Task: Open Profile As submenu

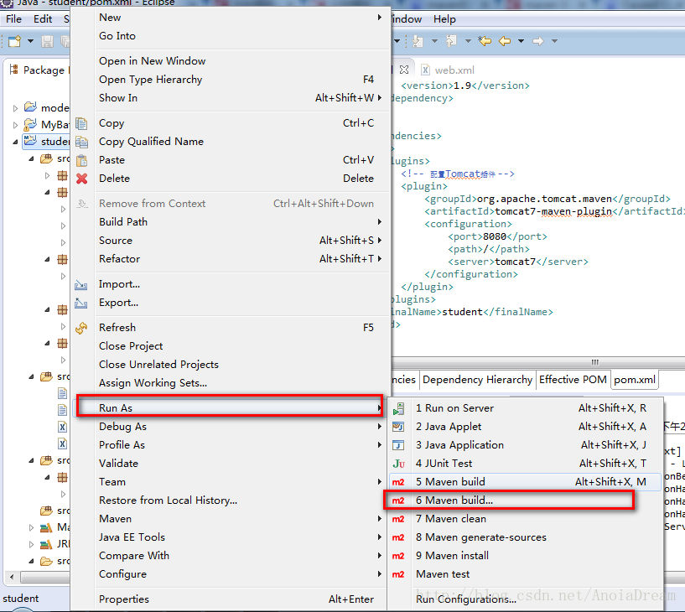Action: 230,445
